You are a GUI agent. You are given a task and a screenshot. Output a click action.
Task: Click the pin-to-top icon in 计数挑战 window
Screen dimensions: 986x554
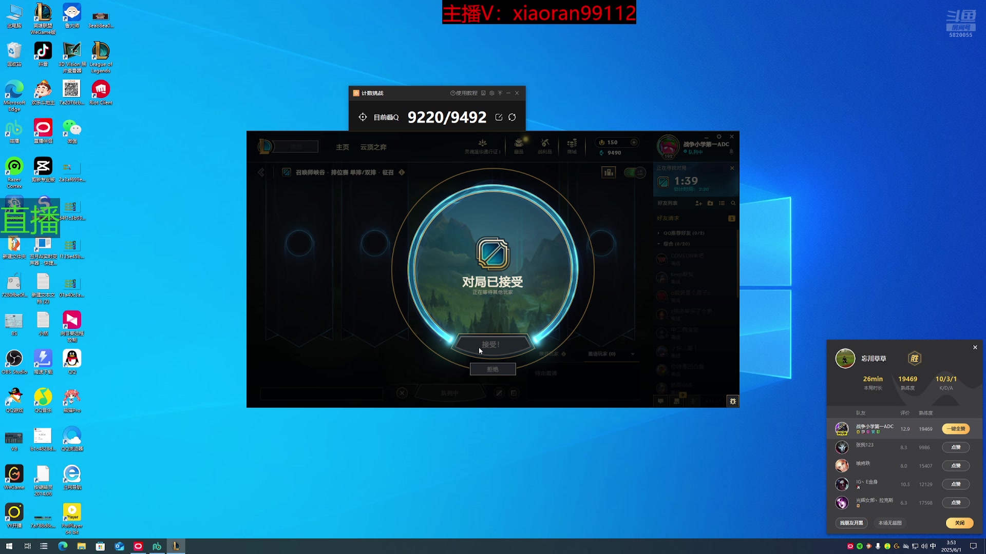(500, 93)
